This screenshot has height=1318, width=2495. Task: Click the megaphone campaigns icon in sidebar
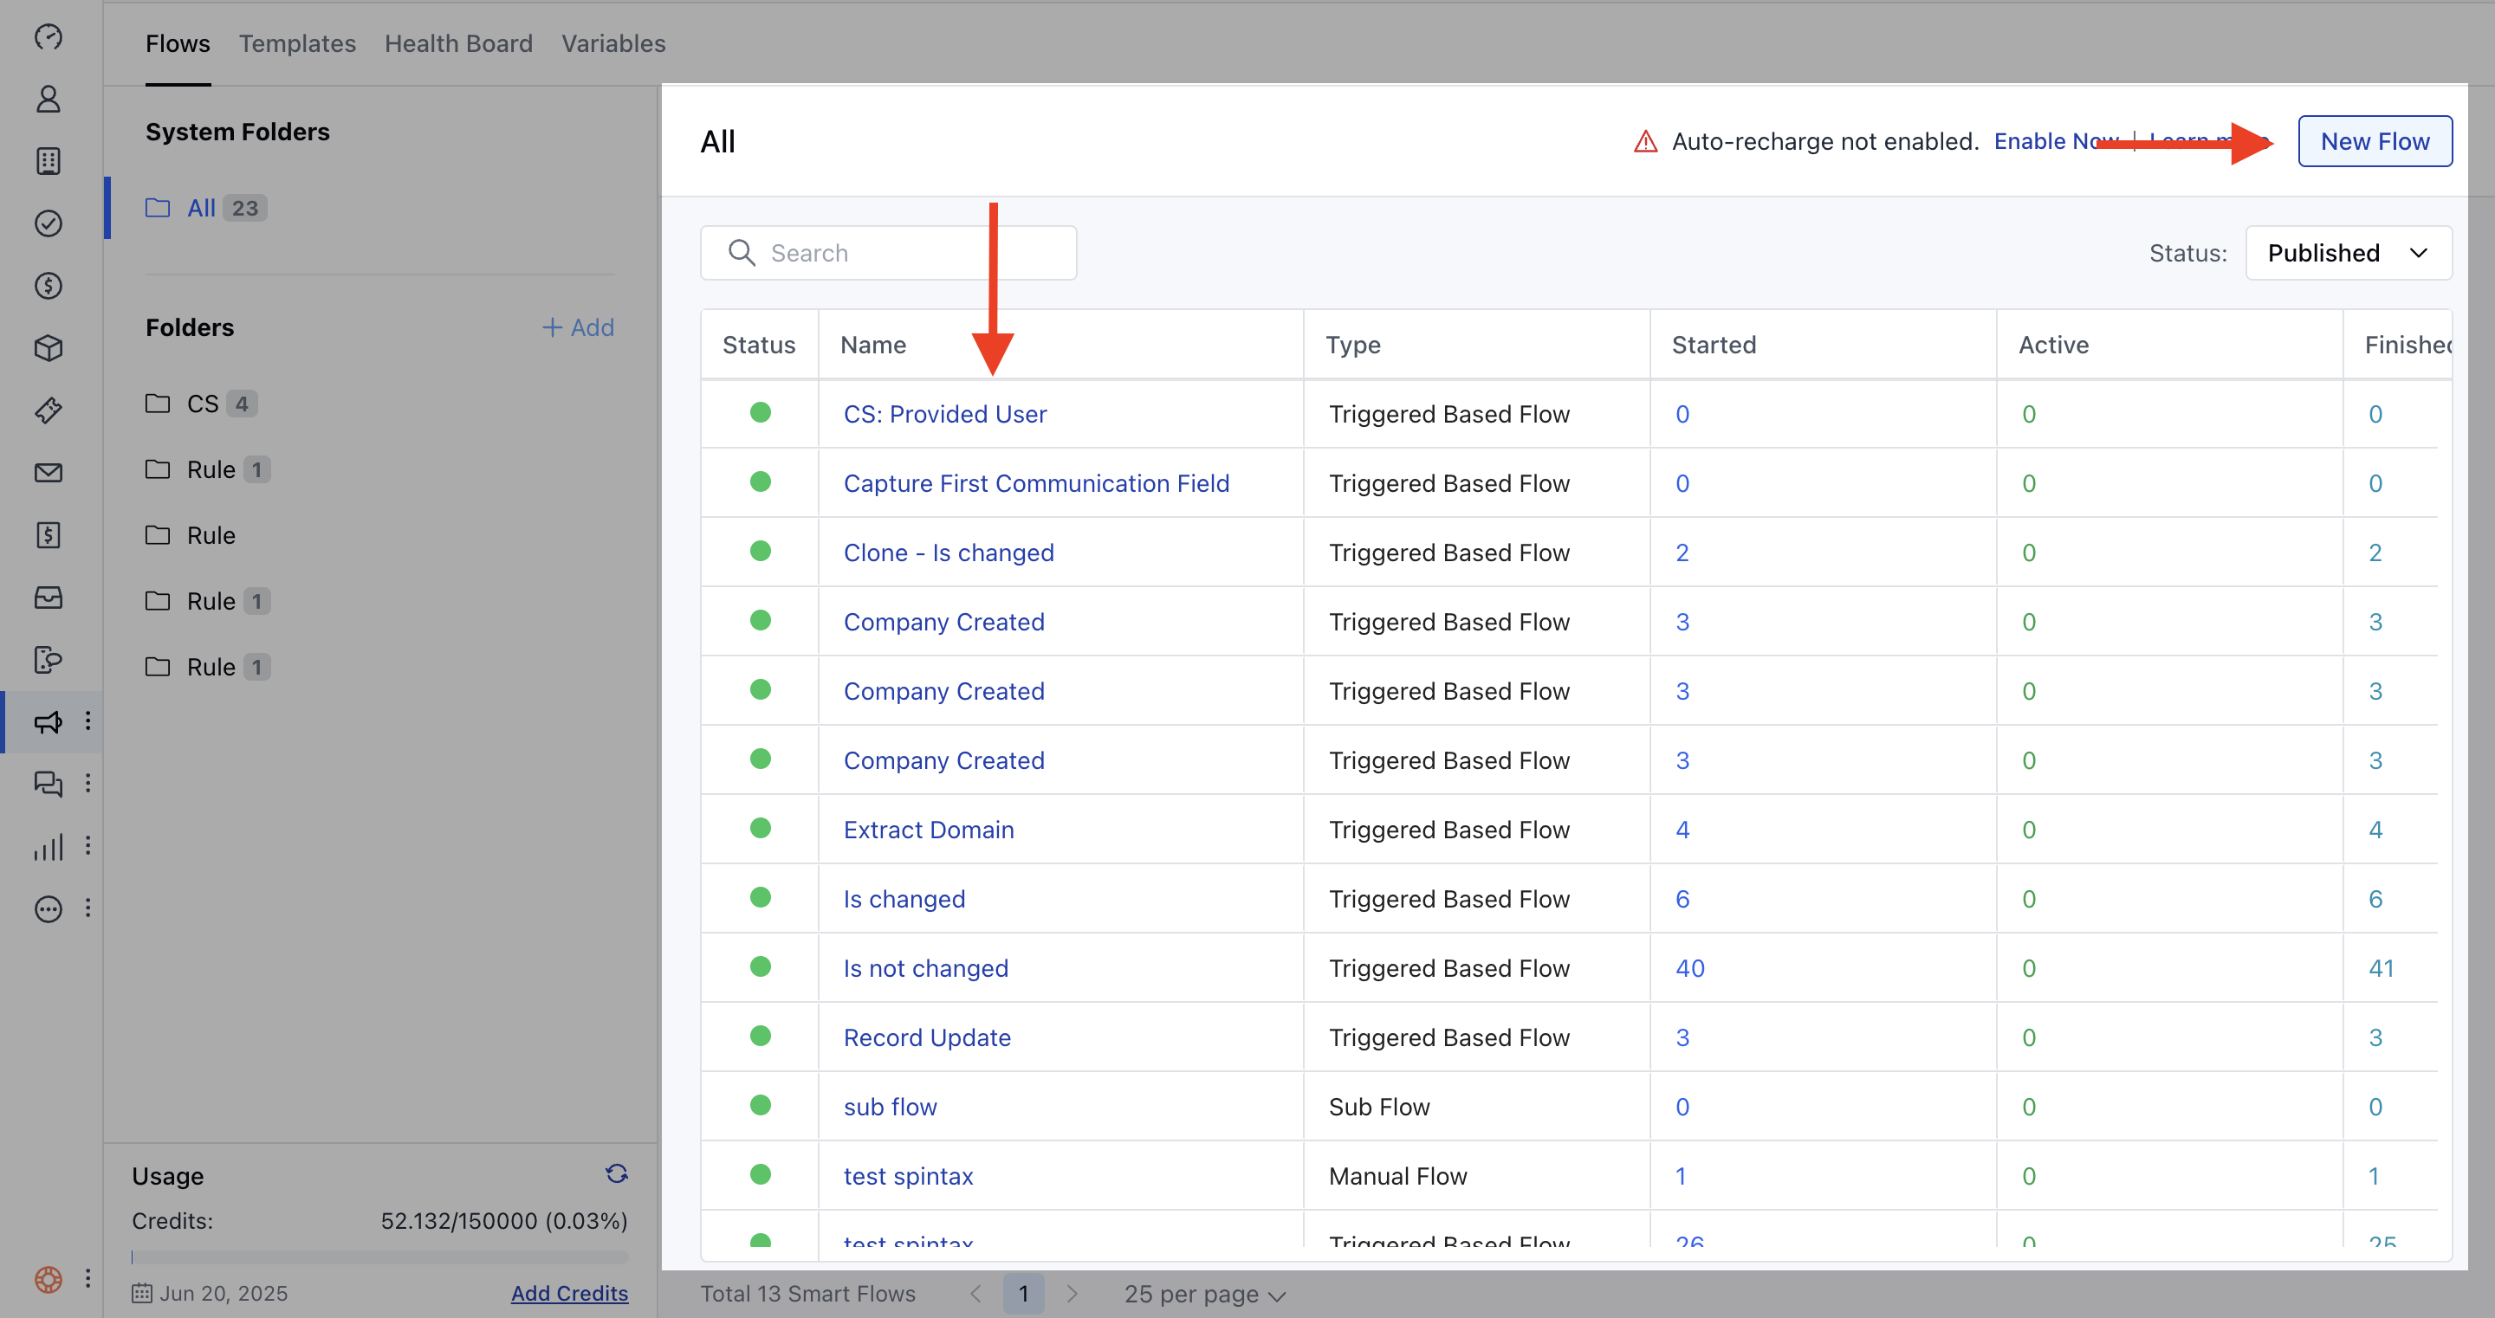pos(49,721)
